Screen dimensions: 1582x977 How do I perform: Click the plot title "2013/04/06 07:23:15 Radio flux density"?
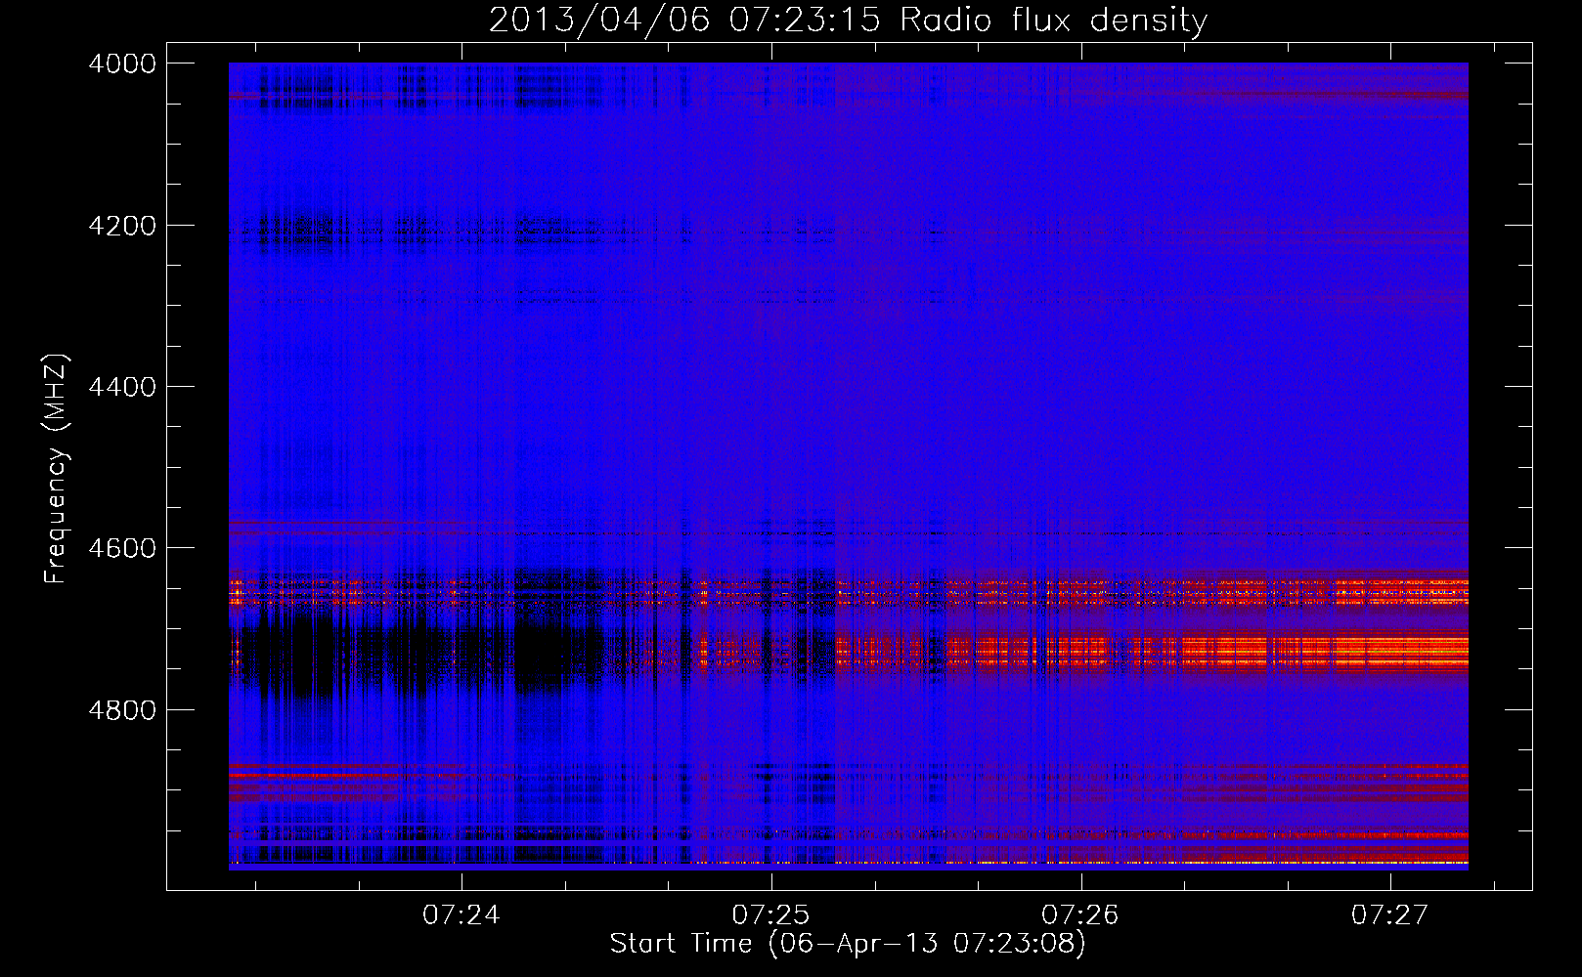tap(848, 21)
